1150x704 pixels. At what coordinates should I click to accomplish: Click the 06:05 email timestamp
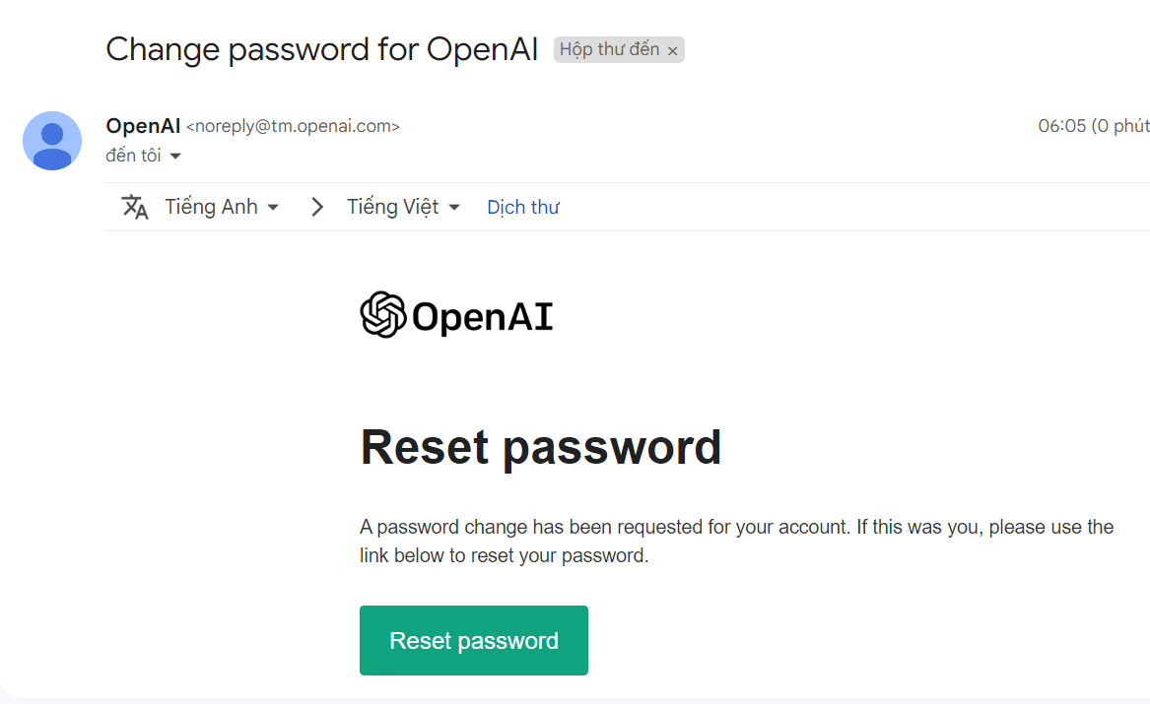1061,126
